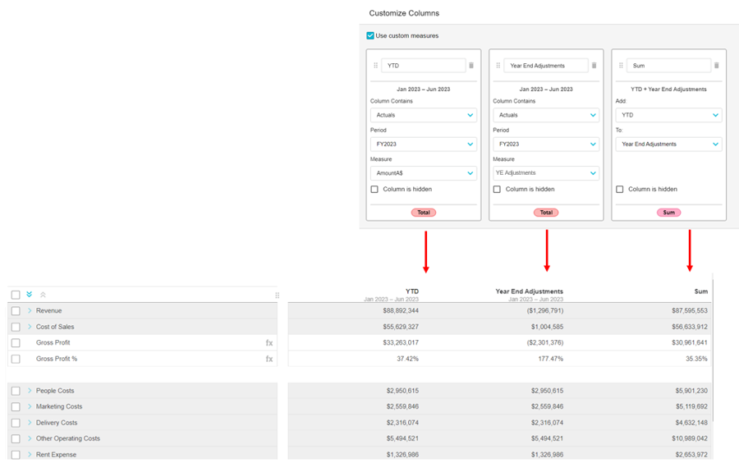Open the YTD Measure dropdown showing AmountA$
Screen dimensions: 739x463
(x=423, y=173)
